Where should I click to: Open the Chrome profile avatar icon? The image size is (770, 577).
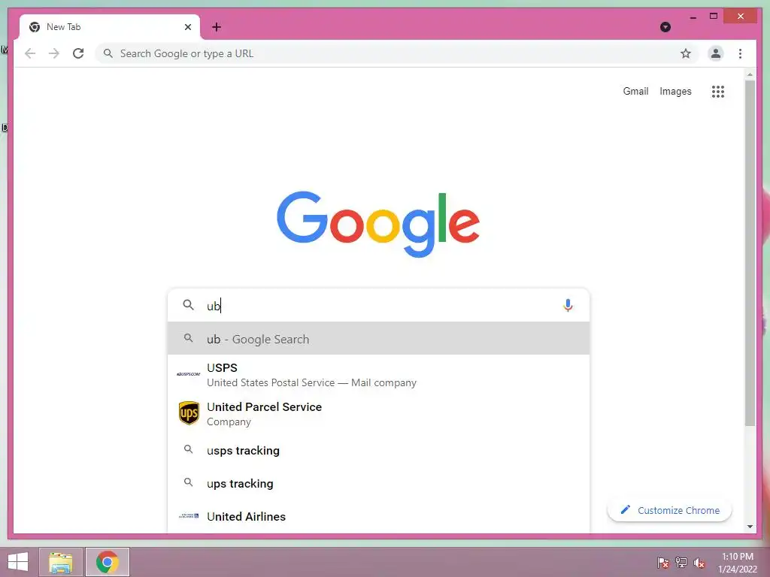pyautogui.click(x=716, y=53)
